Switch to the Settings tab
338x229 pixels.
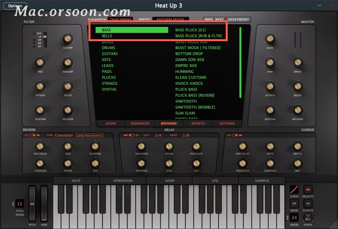point(227,123)
